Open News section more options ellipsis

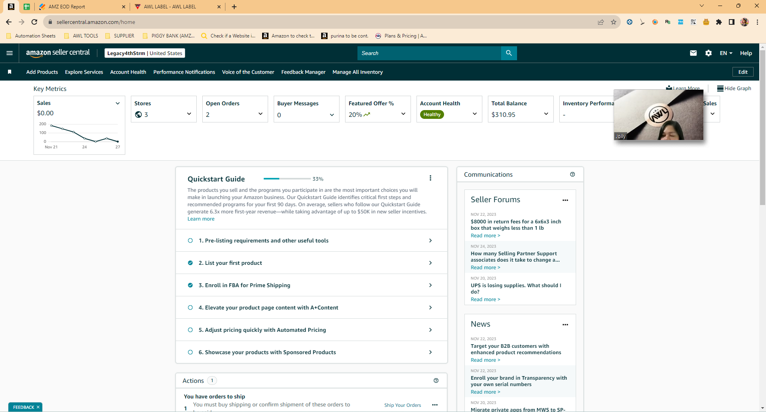pyautogui.click(x=565, y=325)
